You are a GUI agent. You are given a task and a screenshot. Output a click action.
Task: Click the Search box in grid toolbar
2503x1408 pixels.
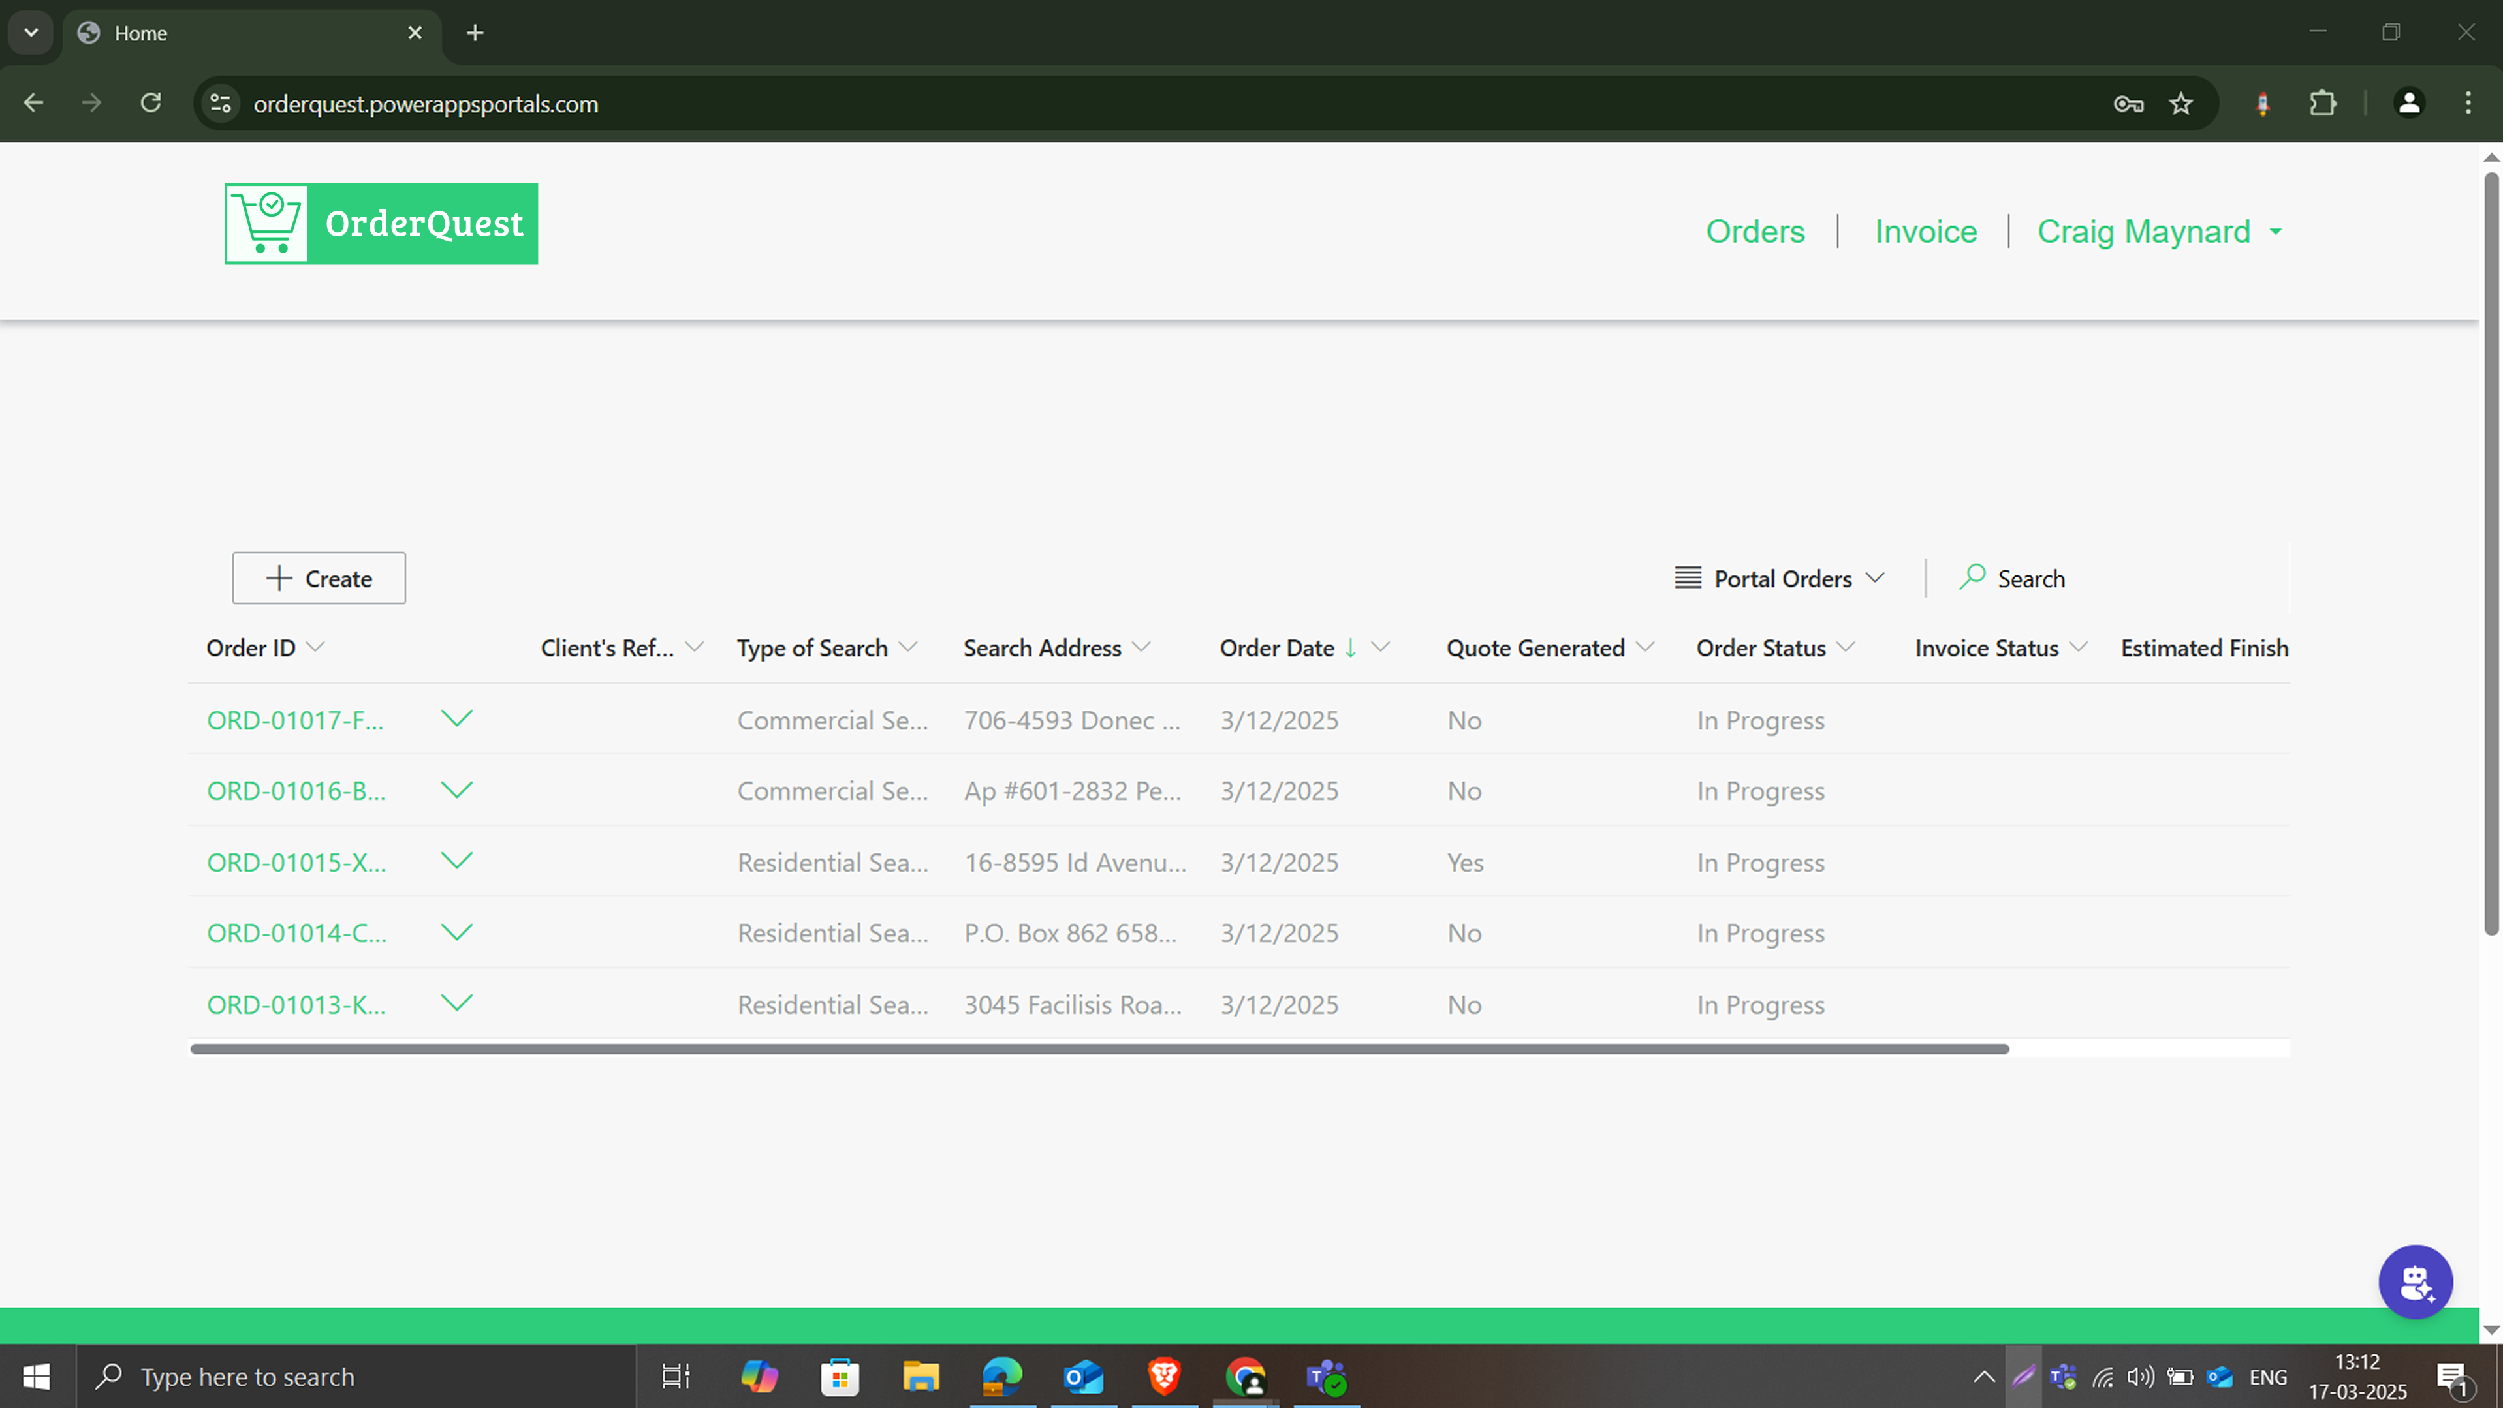2031,579
